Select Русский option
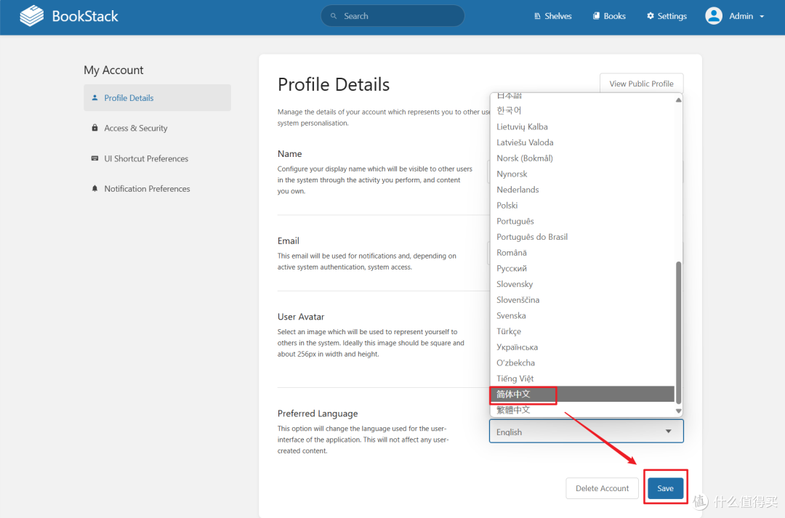The height and width of the screenshot is (518, 785). click(582, 268)
